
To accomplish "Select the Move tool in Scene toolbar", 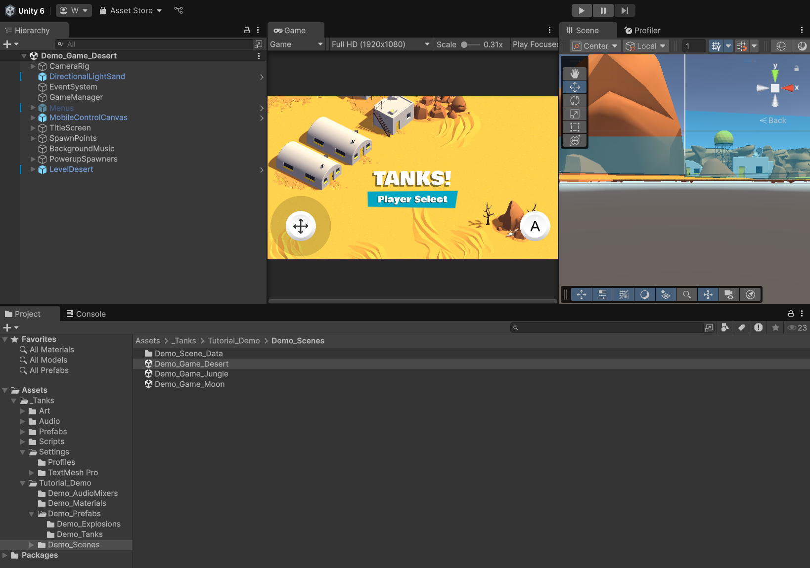I will coord(575,87).
